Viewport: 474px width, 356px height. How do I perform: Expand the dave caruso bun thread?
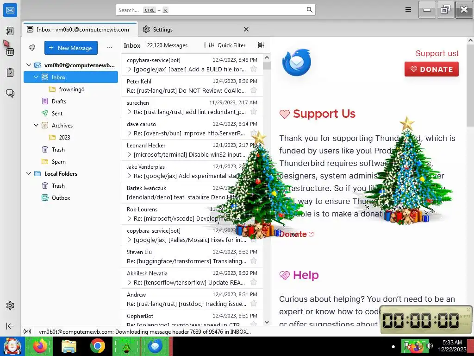pyautogui.click(x=130, y=133)
